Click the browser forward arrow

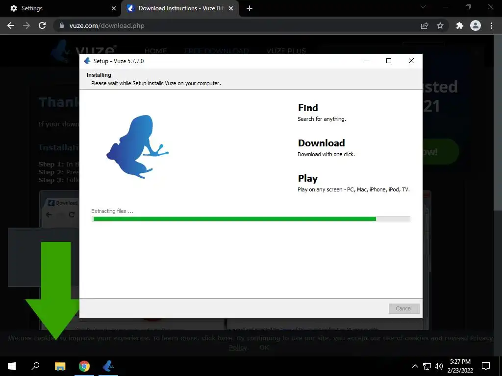tap(26, 25)
